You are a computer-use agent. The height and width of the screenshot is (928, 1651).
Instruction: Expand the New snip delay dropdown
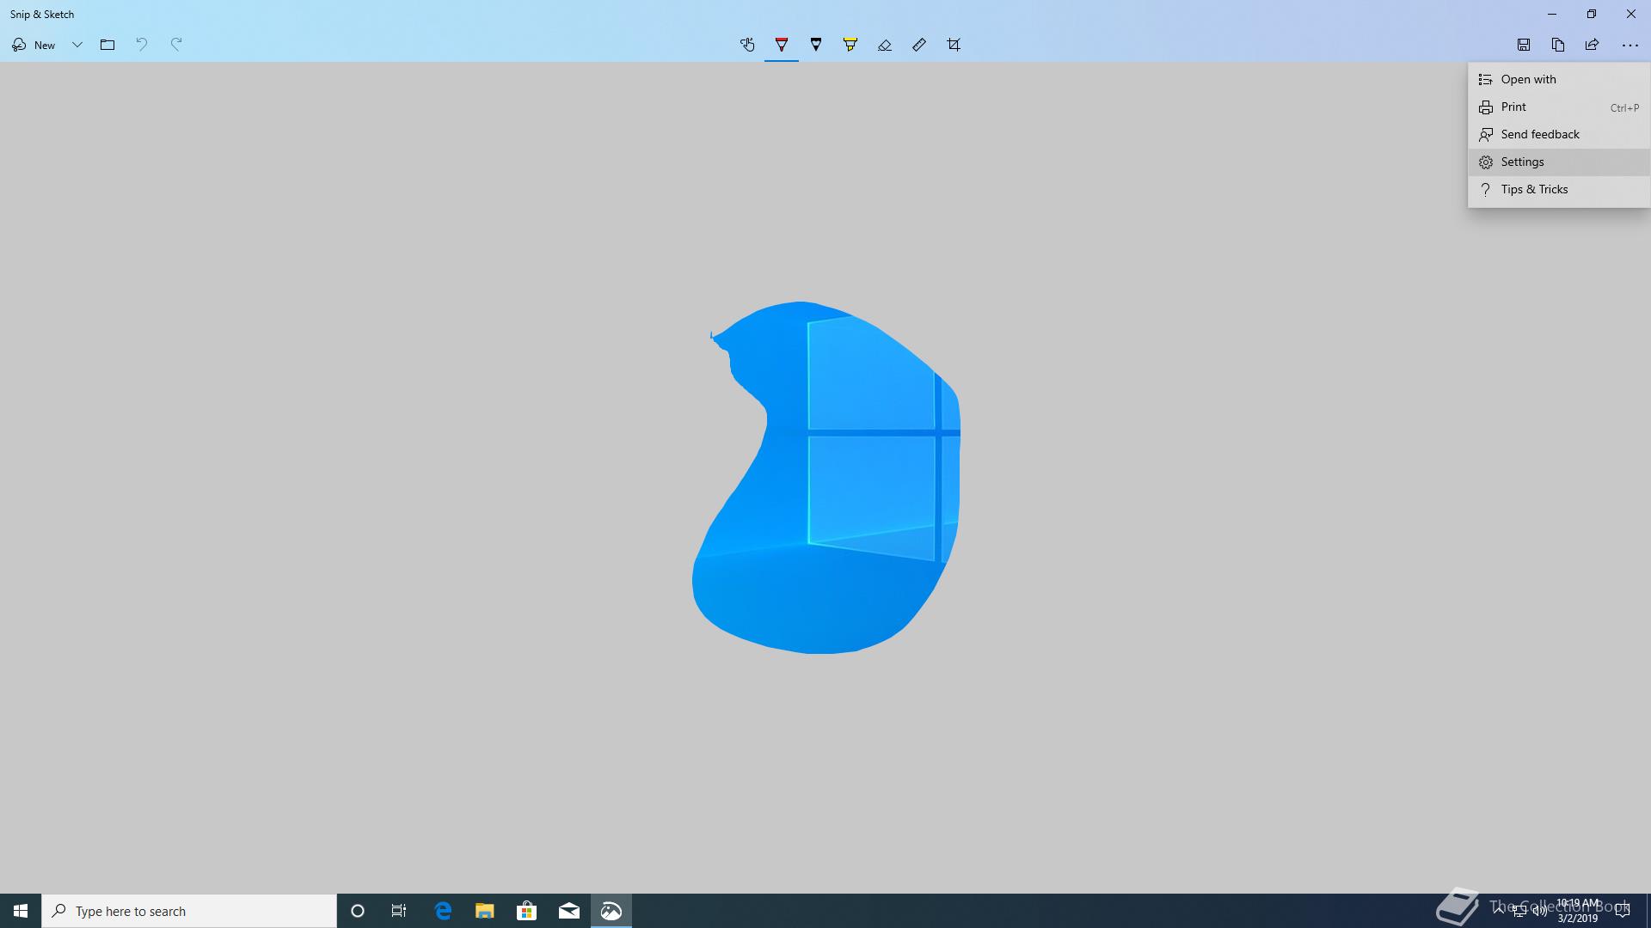77,45
